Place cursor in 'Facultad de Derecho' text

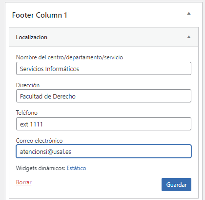(x=48, y=97)
